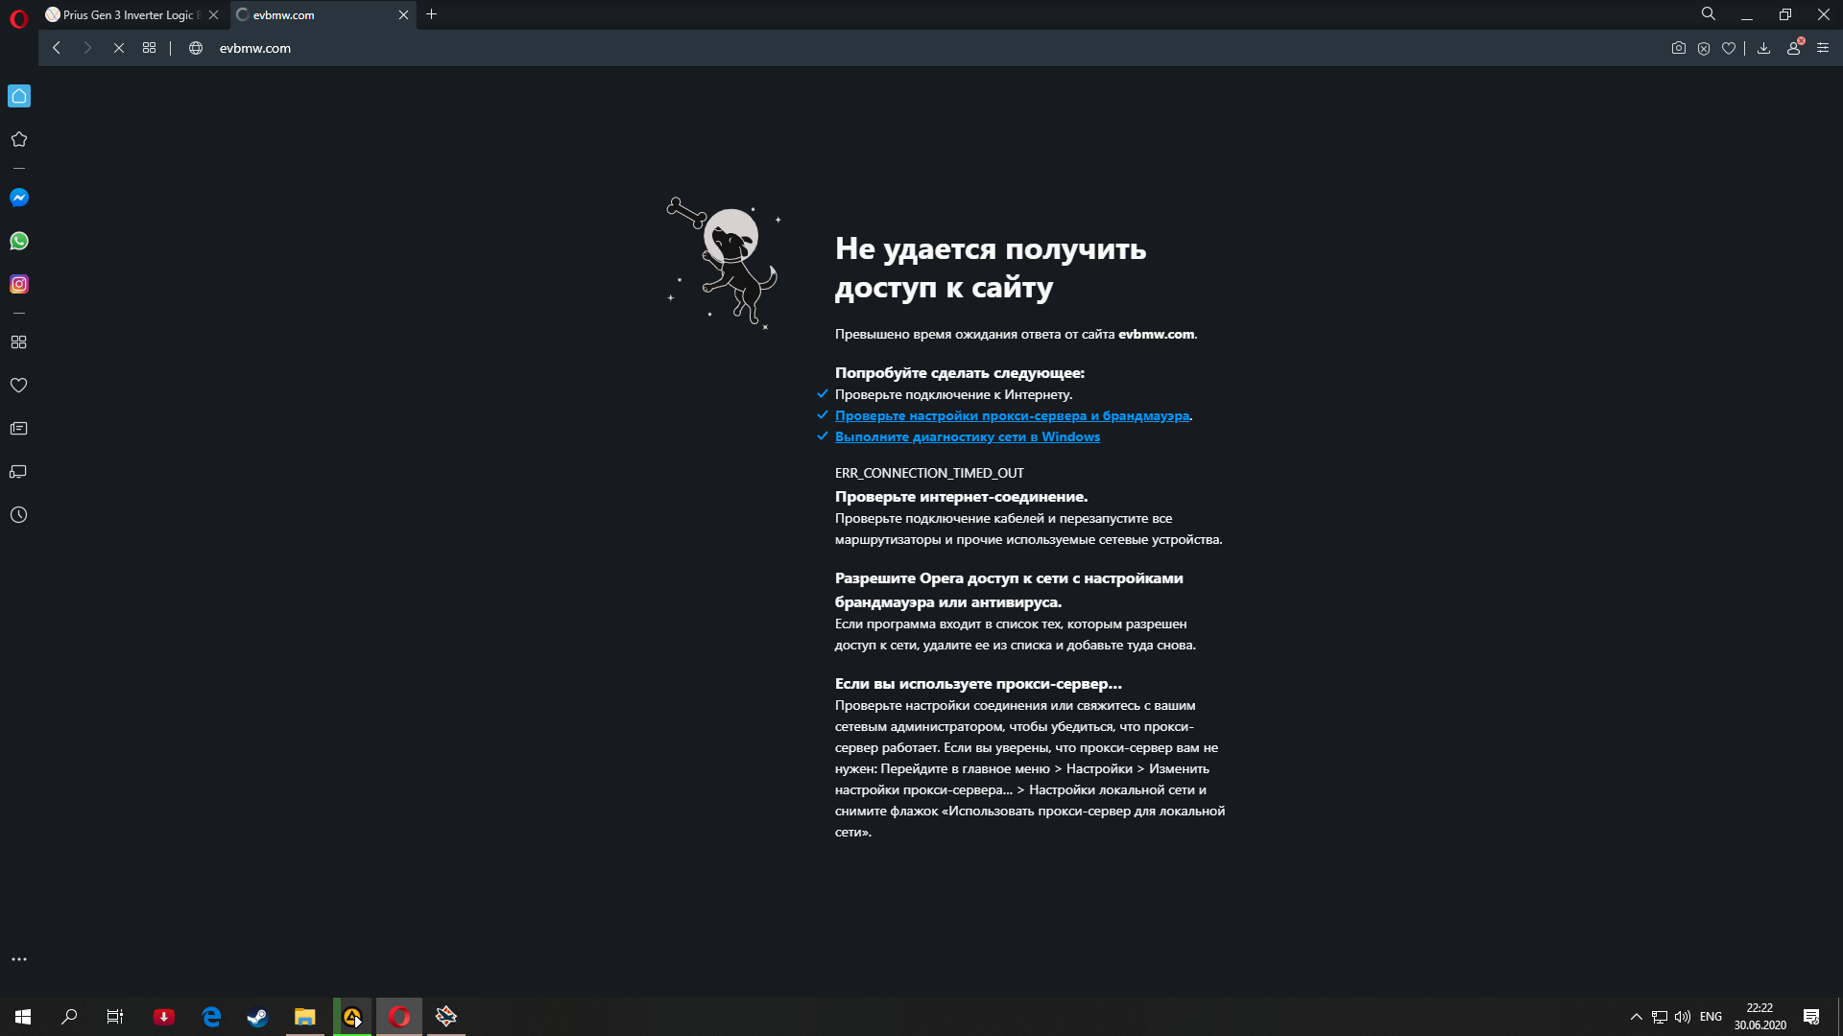1843x1036 pixels.
Task: Open the sidebar History clock icon
Action: (19, 515)
